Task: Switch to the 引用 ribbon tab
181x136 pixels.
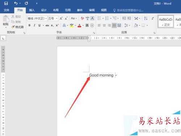Action: (x=68, y=10)
